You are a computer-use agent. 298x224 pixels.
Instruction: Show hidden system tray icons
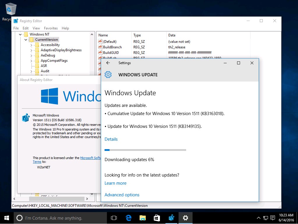[258, 218]
